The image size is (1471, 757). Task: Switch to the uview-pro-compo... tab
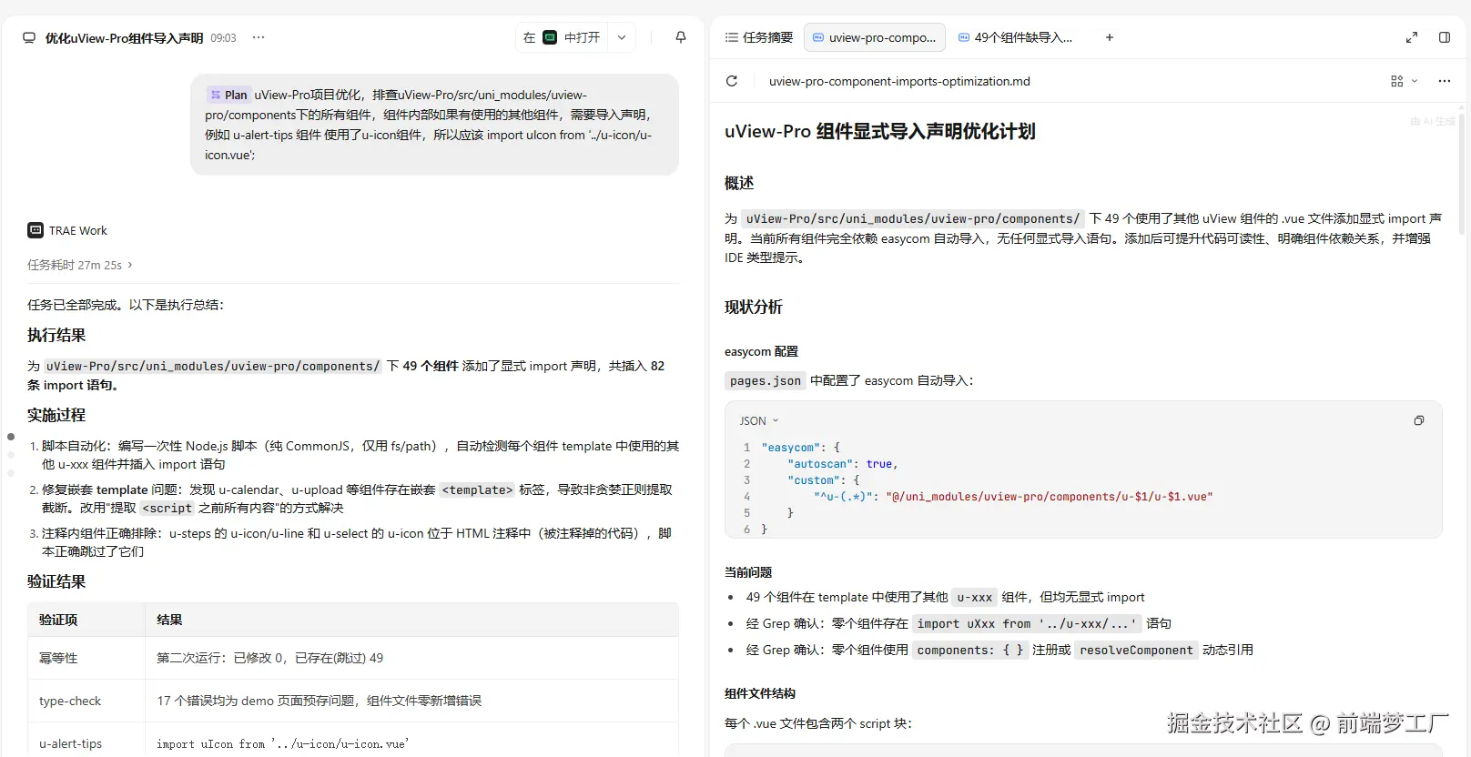click(x=875, y=37)
